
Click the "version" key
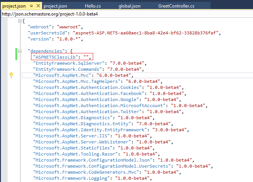click(40, 39)
